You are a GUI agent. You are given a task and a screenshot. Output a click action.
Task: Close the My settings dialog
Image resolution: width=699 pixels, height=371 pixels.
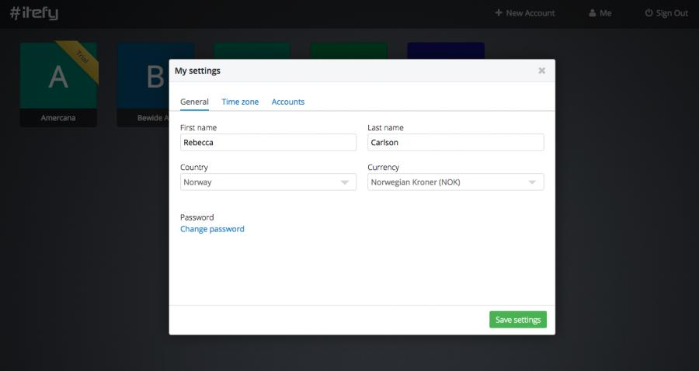pos(541,71)
